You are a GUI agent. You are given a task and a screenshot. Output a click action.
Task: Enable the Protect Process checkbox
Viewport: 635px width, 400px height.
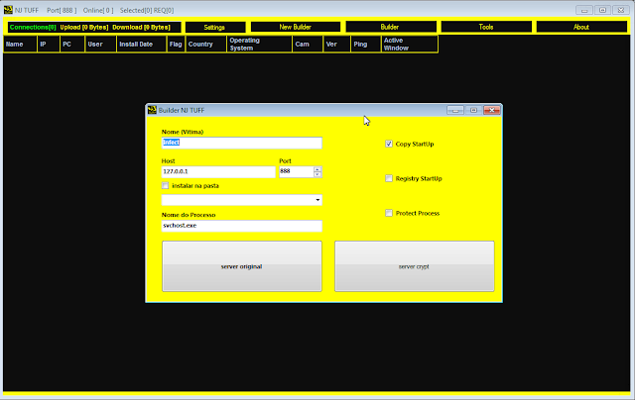click(389, 213)
